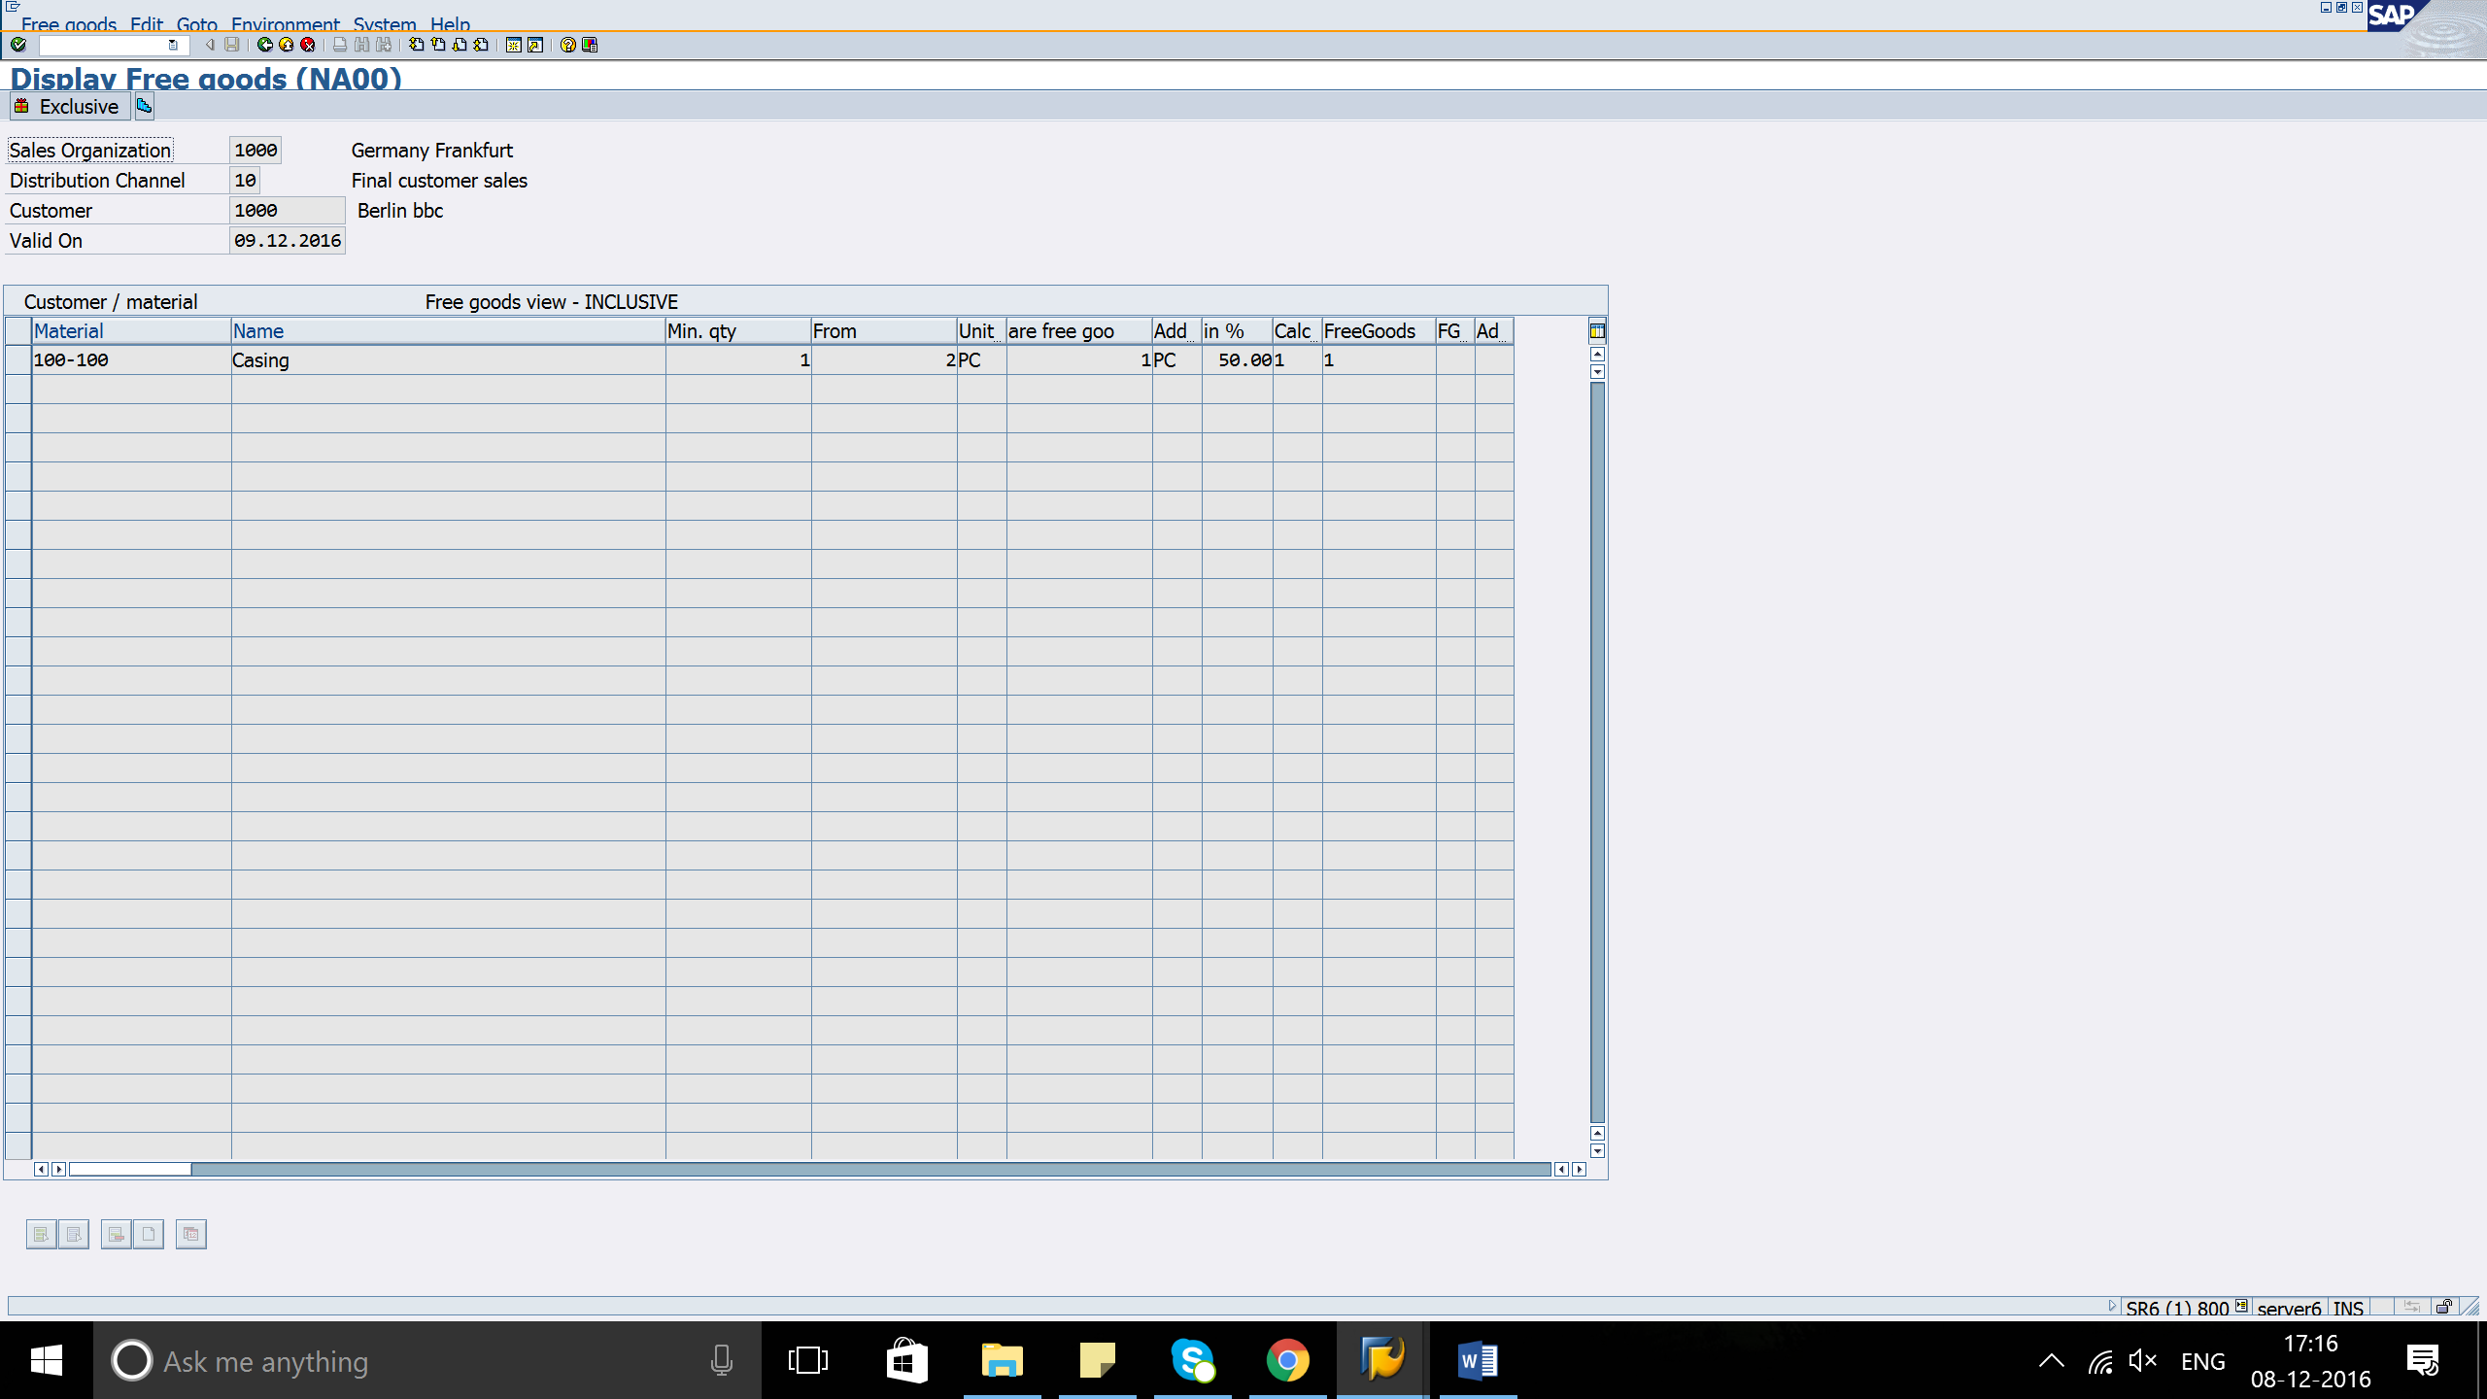This screenshot has width=2487, height=1399.
Task: Click the table settings icon at grid corner
Action: (1597, 331)
